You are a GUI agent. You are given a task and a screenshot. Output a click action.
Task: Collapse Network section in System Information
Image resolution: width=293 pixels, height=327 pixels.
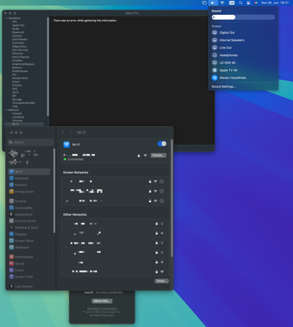pos(6,110)
